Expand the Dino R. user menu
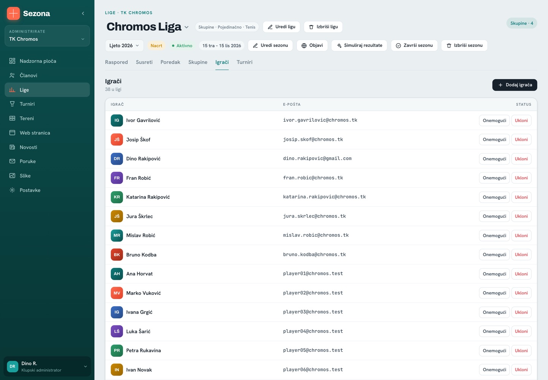This screenshot has width=548, height=380. pos(47,367)
